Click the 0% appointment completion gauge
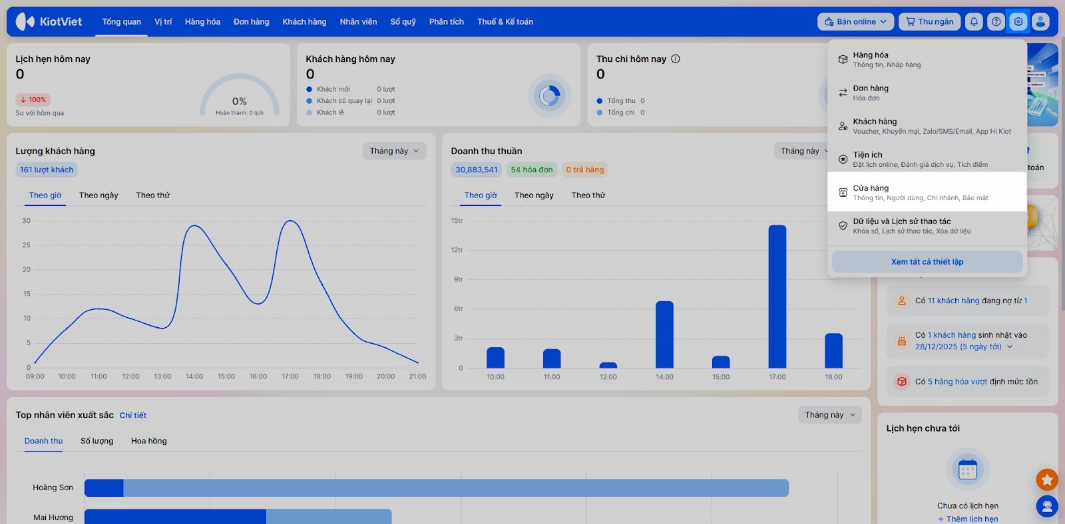The width and height of the screenshot is (1065, 524). (240, 96)
